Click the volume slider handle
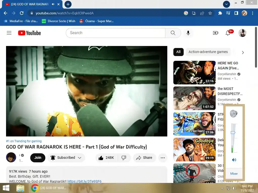This screenshot has height=193, width=258. (x=233, y=133)
